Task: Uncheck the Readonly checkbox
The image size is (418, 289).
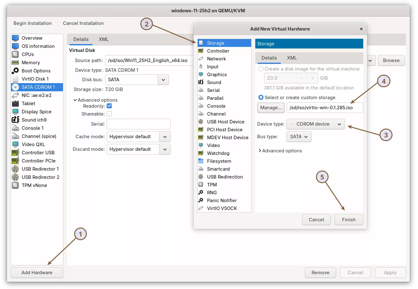Action: 109,106
